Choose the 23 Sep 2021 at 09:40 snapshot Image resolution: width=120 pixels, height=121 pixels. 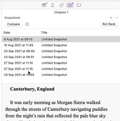[61, 51]
